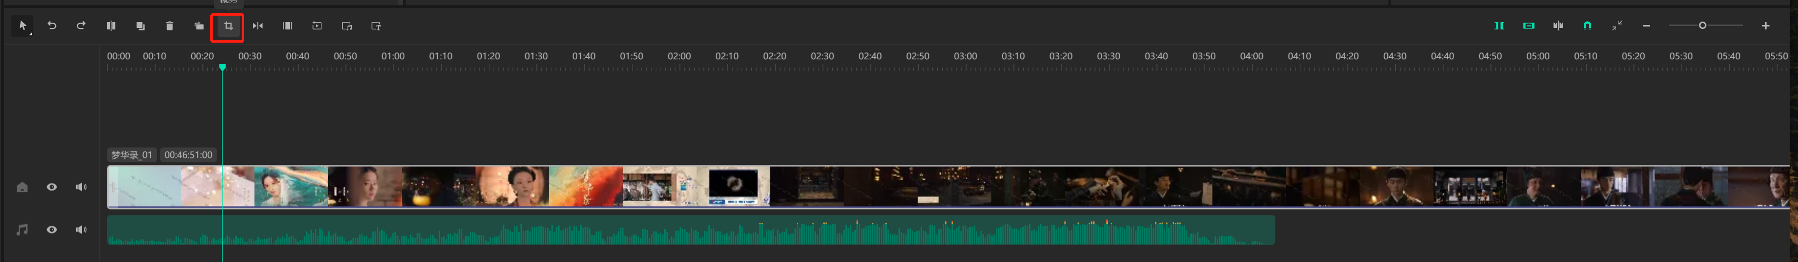1798x262 pixels.
Task: Split the clip at the playhead
Action: click(x=111, y=26)
